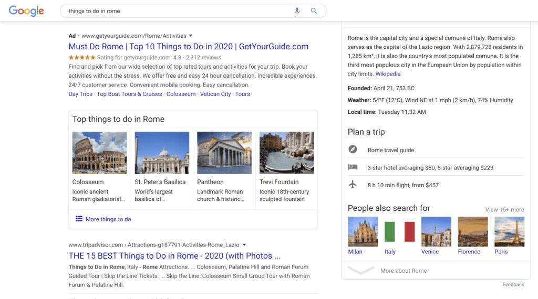Click the Top things to do in Rome heading

click(118, 119)
